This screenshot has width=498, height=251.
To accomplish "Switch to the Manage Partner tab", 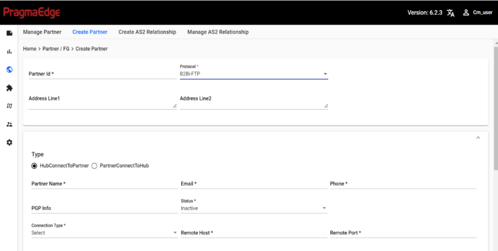I will click(x=42, y=32).
